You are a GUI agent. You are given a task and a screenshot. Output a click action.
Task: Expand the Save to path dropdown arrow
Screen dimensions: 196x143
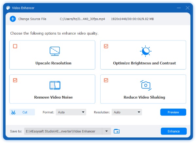106,131
